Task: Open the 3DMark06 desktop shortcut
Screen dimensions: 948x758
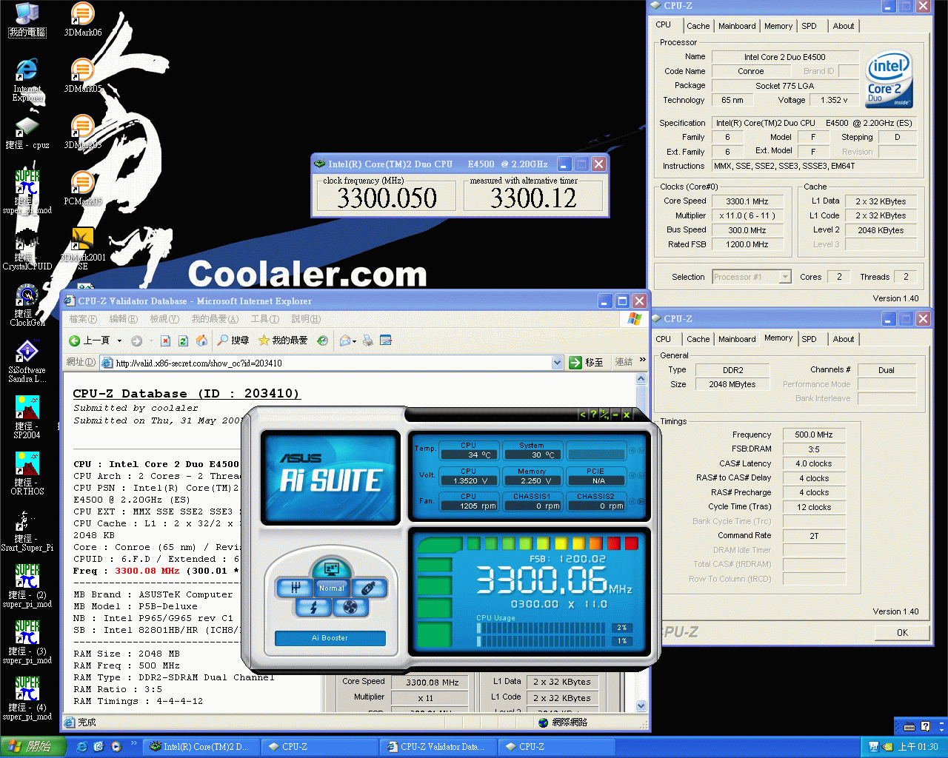Action: (x=82, y=20)
